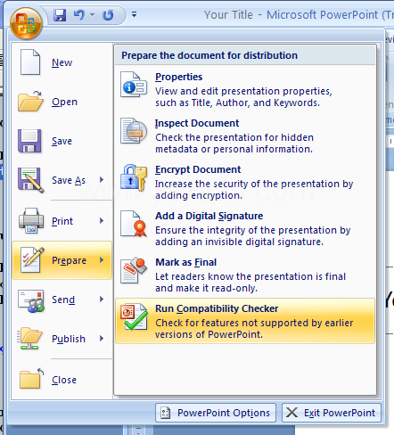Click the Open folder icon
The width and height of the screenshot is (394, 435).
[30, 102]
